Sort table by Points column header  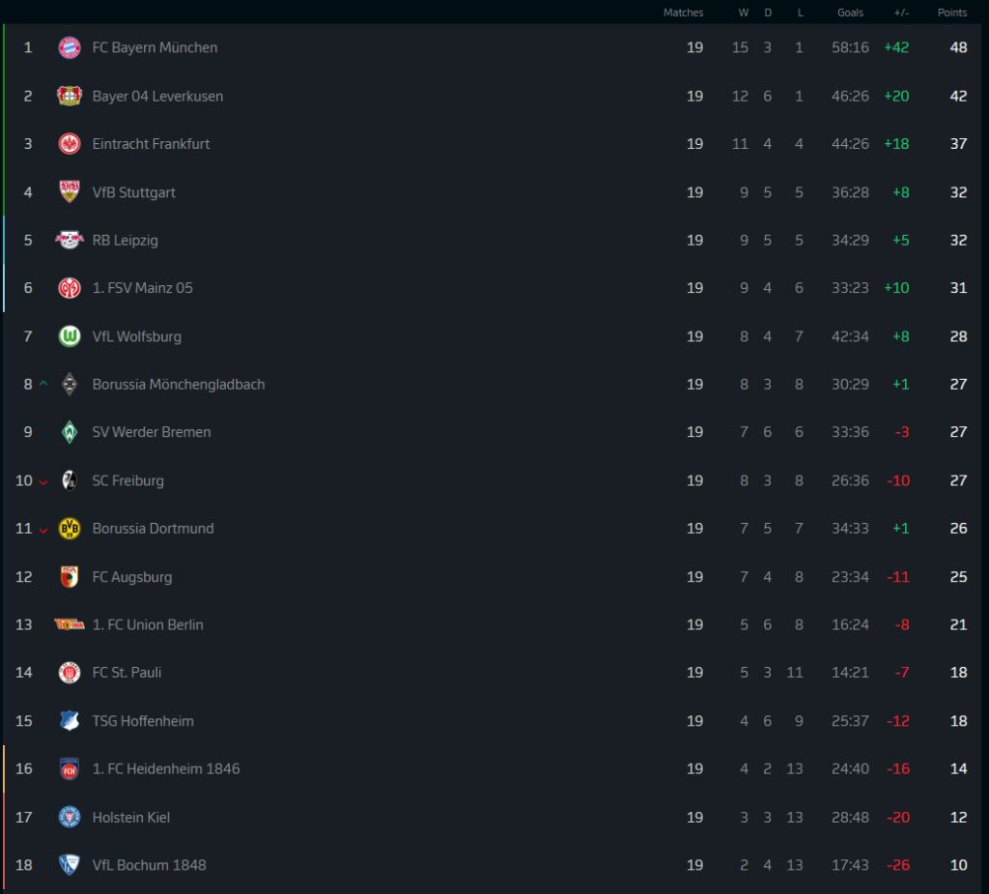[x=951, y=13]
